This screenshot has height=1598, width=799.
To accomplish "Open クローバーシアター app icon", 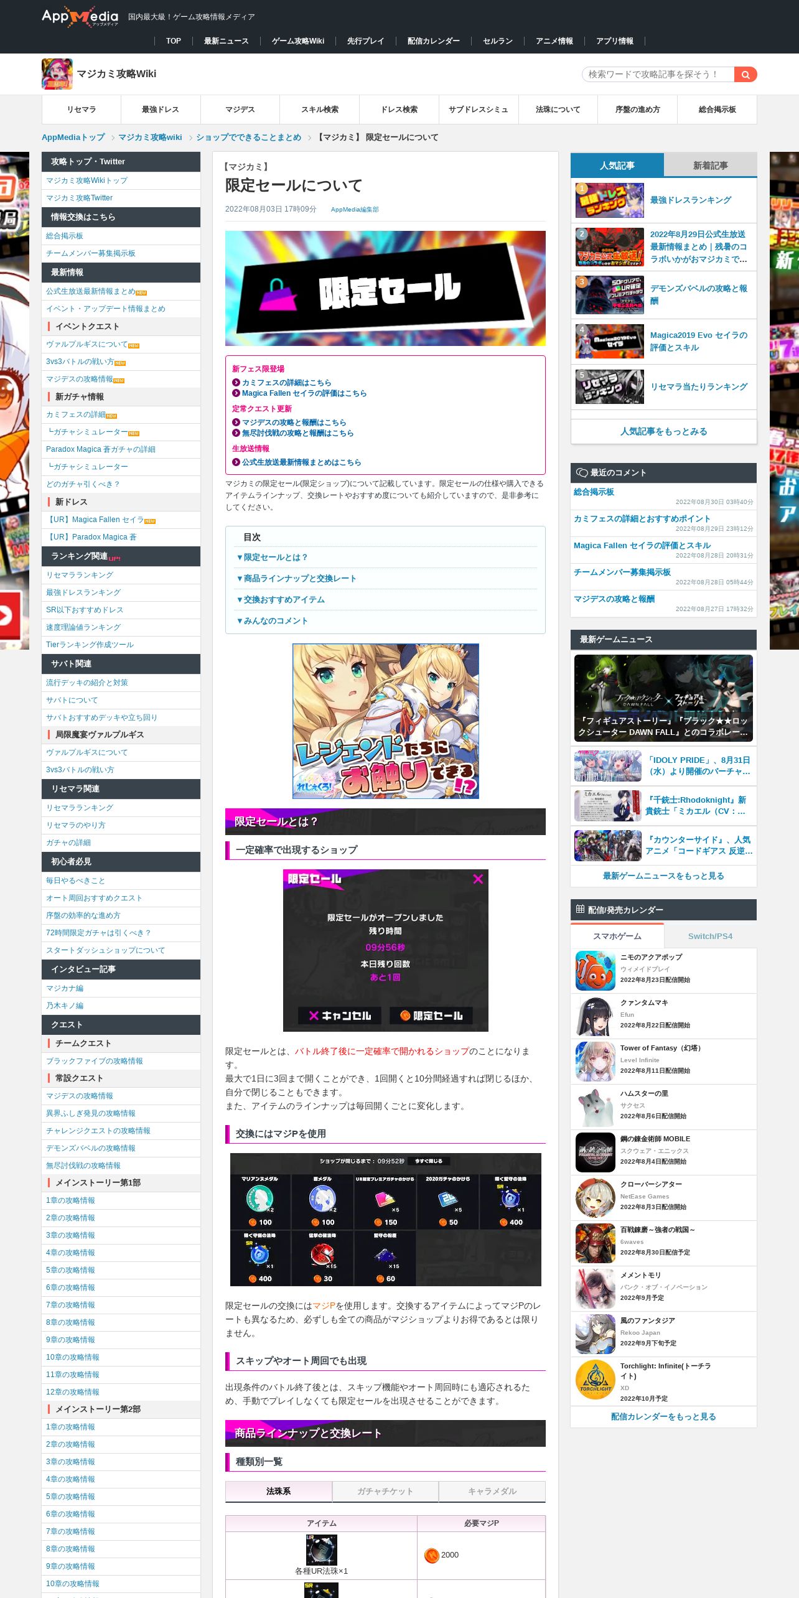I will (596, 1197).
